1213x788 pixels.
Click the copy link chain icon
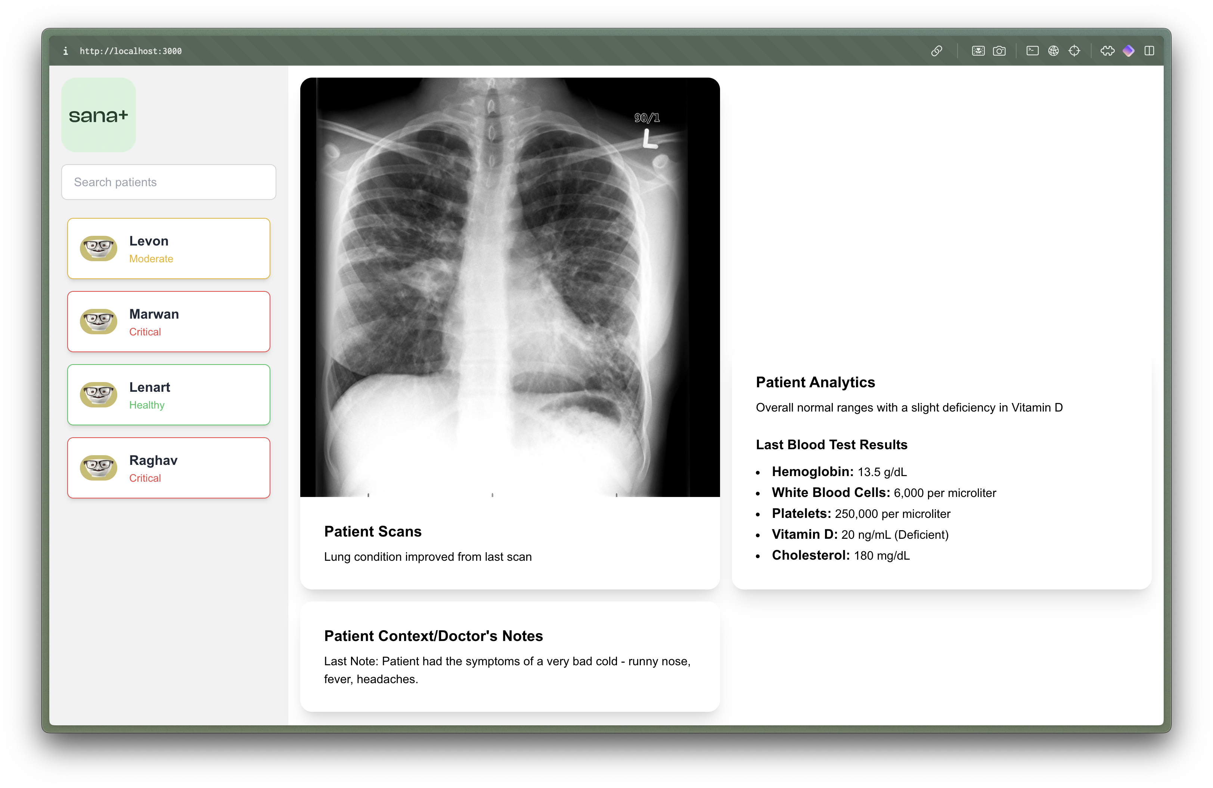click(936, 51)
